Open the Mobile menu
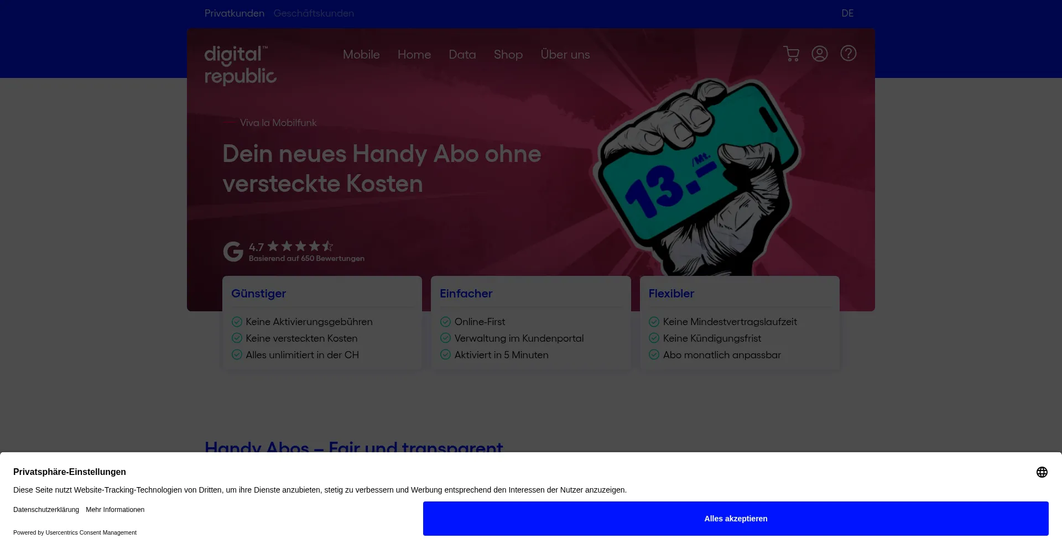Image resolution: width=1062 pixels, height=549 pixels. [x=361, y=55]
